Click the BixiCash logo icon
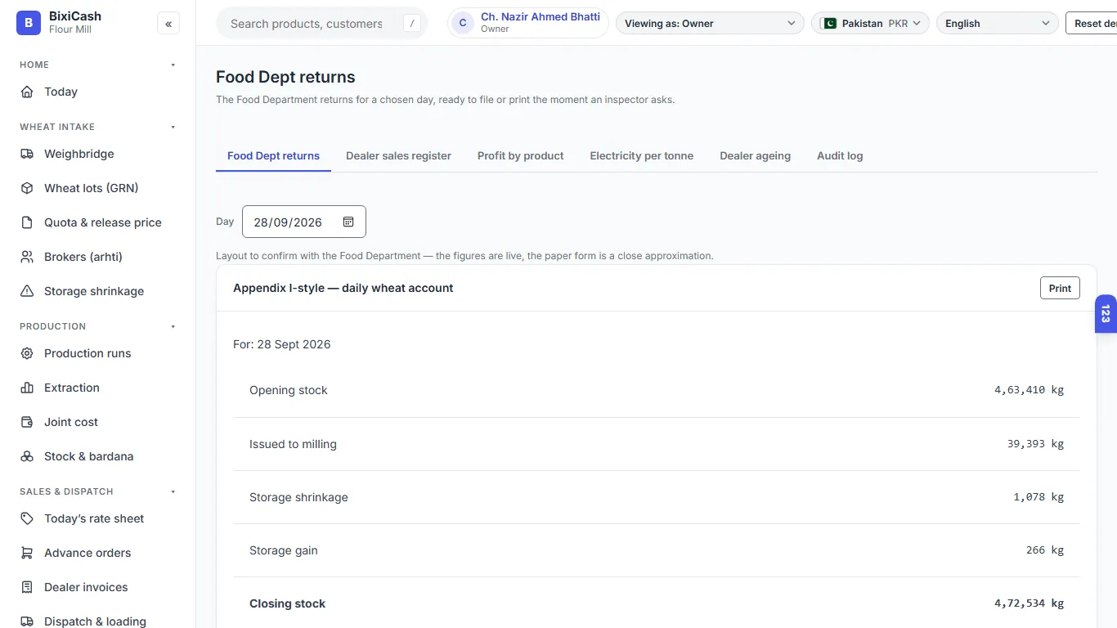The height and width of the screenshot is (628, 1117). tap(29, 23)
